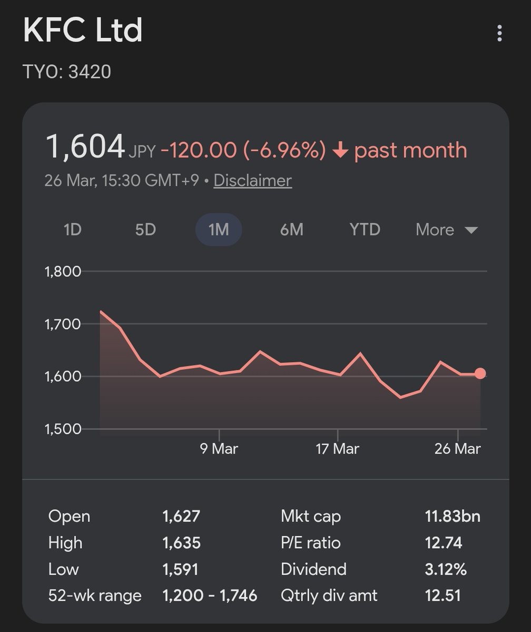Click the down arrow change indicator
This screenshot has width=531, height=632.
tap(341, 151)
